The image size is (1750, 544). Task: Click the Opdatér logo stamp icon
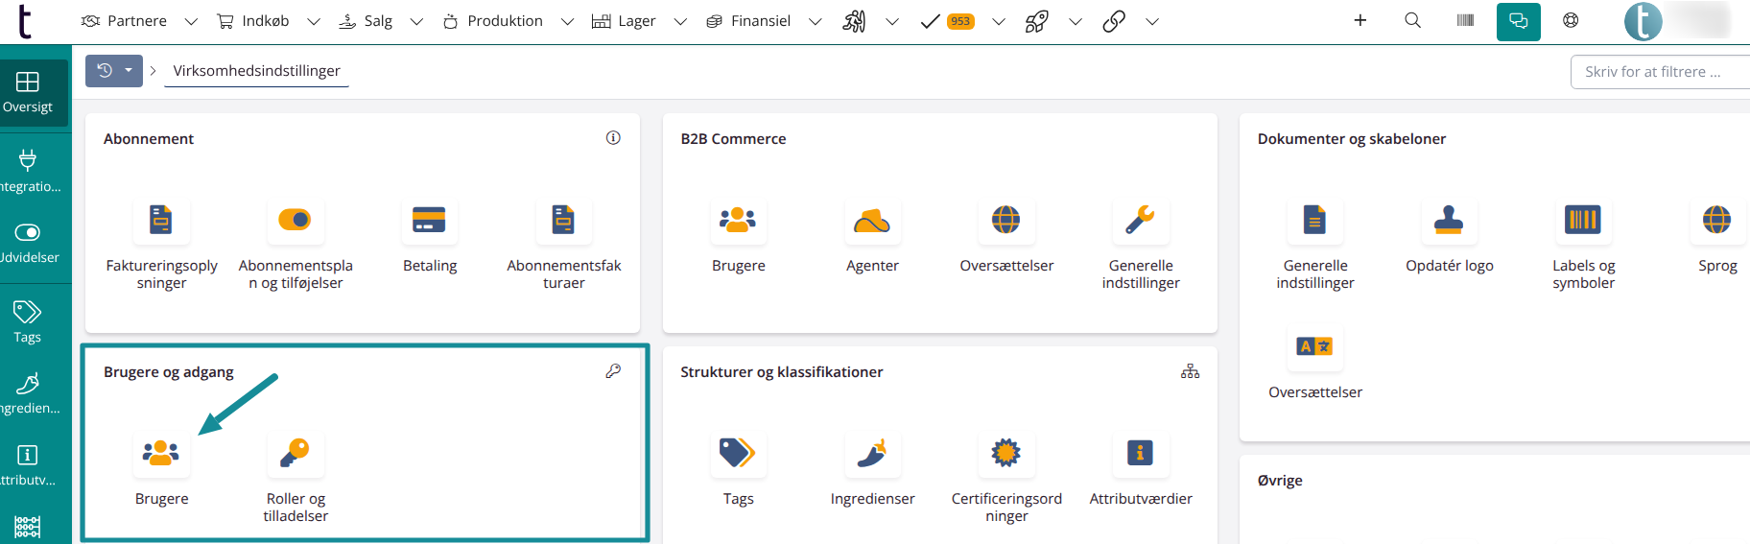coord(1449,220)
